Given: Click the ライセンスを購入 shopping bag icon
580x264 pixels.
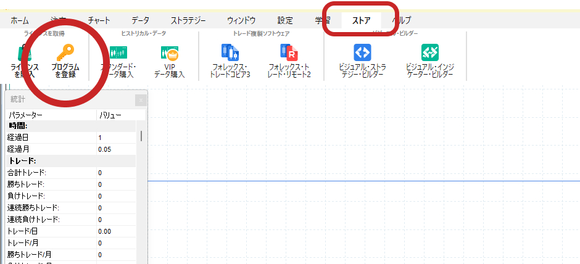Looking at the screenshot, I should (25, 56).
